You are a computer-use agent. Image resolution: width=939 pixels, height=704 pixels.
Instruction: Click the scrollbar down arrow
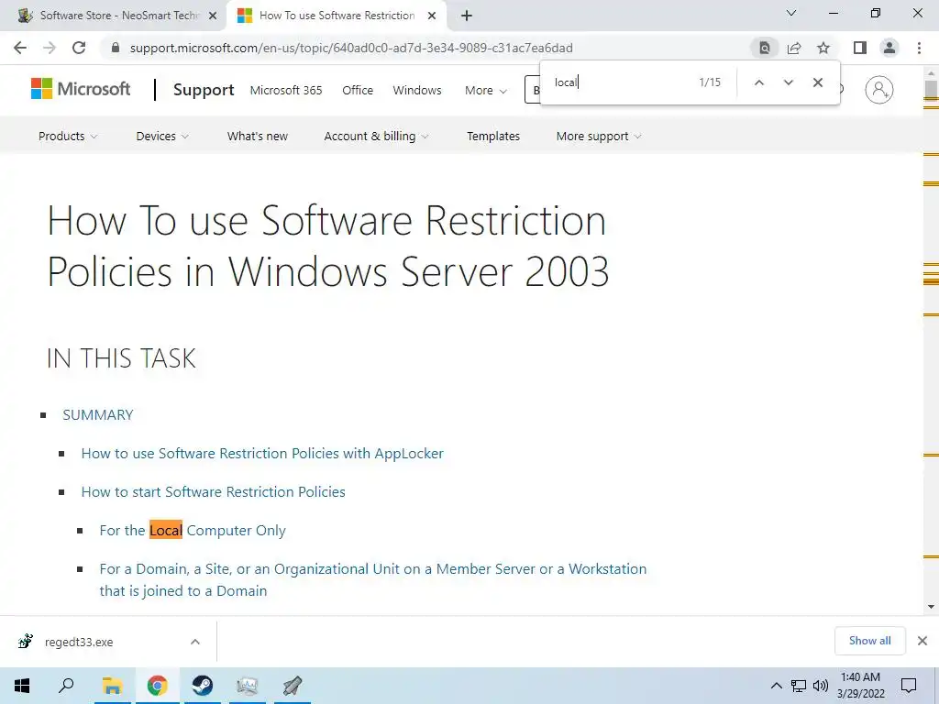click(931, 607)
